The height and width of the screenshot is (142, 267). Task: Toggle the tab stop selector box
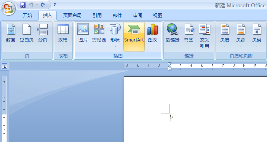click(x=5, y=66)
